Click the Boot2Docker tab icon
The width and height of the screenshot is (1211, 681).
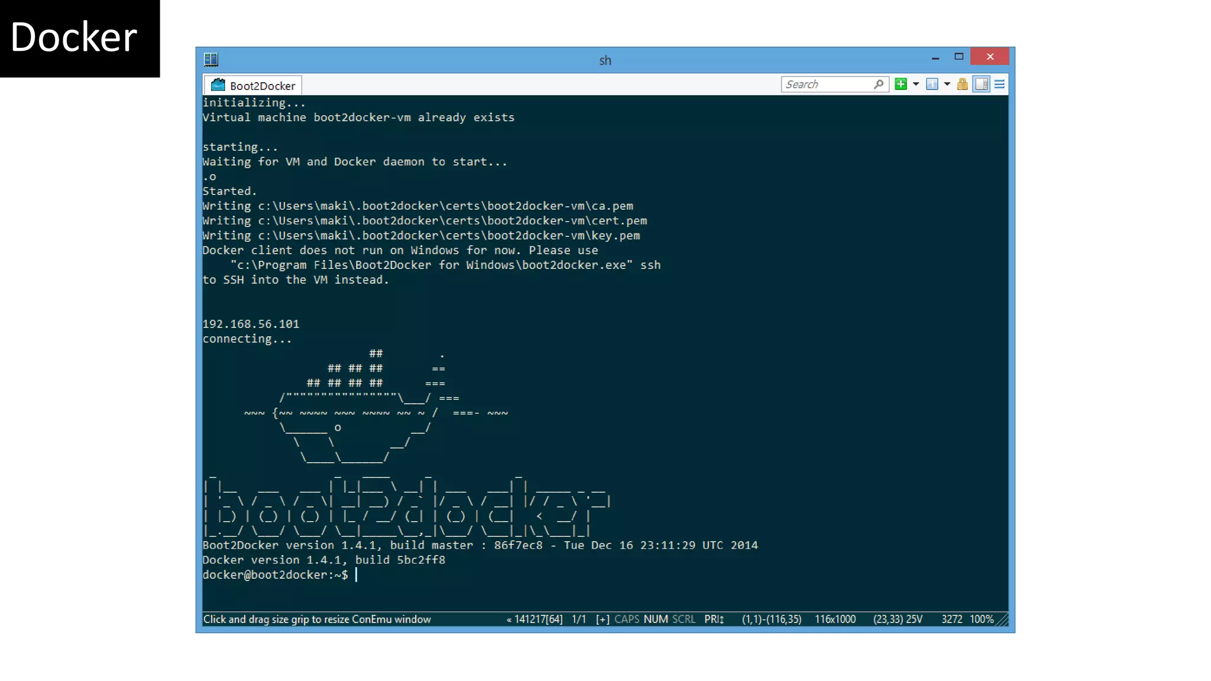pos(218,85)
